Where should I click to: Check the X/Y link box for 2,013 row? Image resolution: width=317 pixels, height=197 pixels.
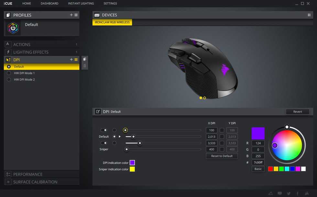[x=222, y=137]
